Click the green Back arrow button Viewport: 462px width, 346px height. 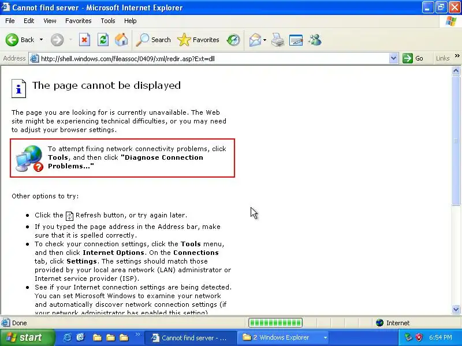(x=12, y=40)
